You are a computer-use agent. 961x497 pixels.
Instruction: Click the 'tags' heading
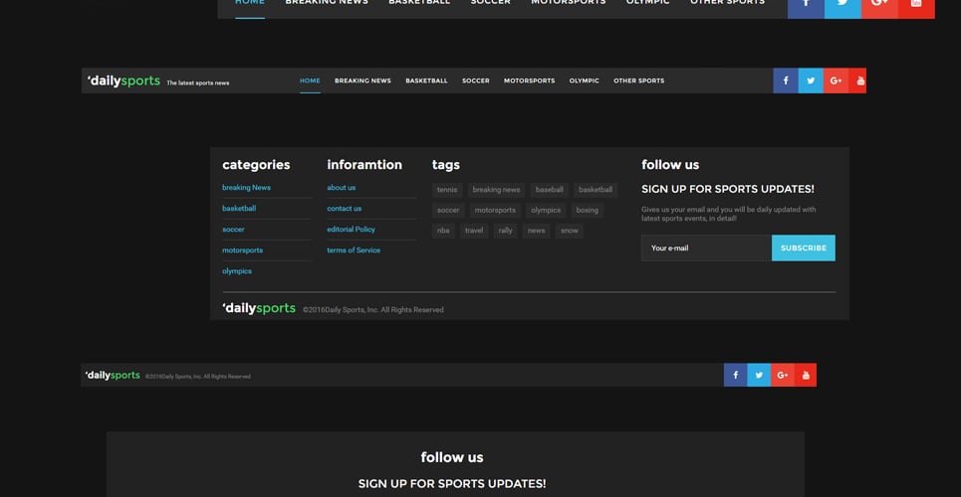445,165
